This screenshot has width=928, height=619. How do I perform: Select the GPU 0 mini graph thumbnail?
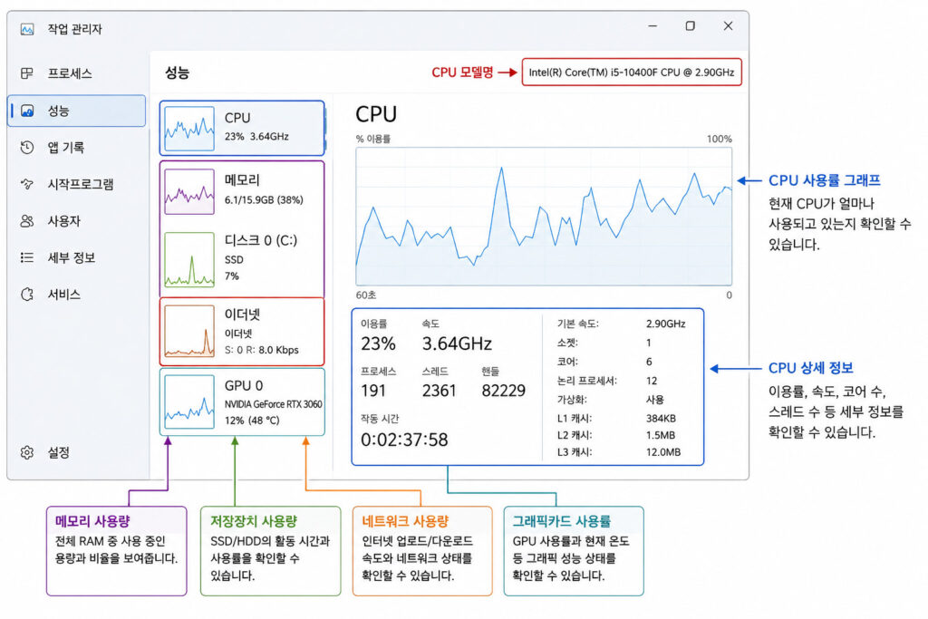coord(189,402)
